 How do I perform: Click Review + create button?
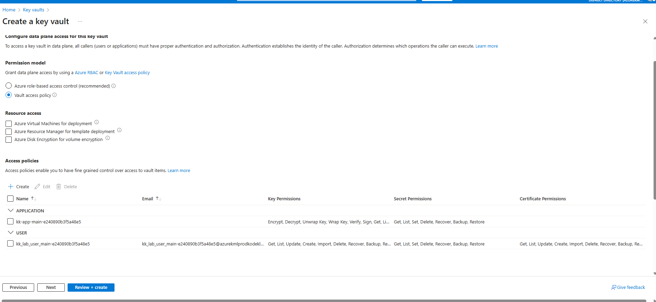pyautogui.click(x=91, y=288)
